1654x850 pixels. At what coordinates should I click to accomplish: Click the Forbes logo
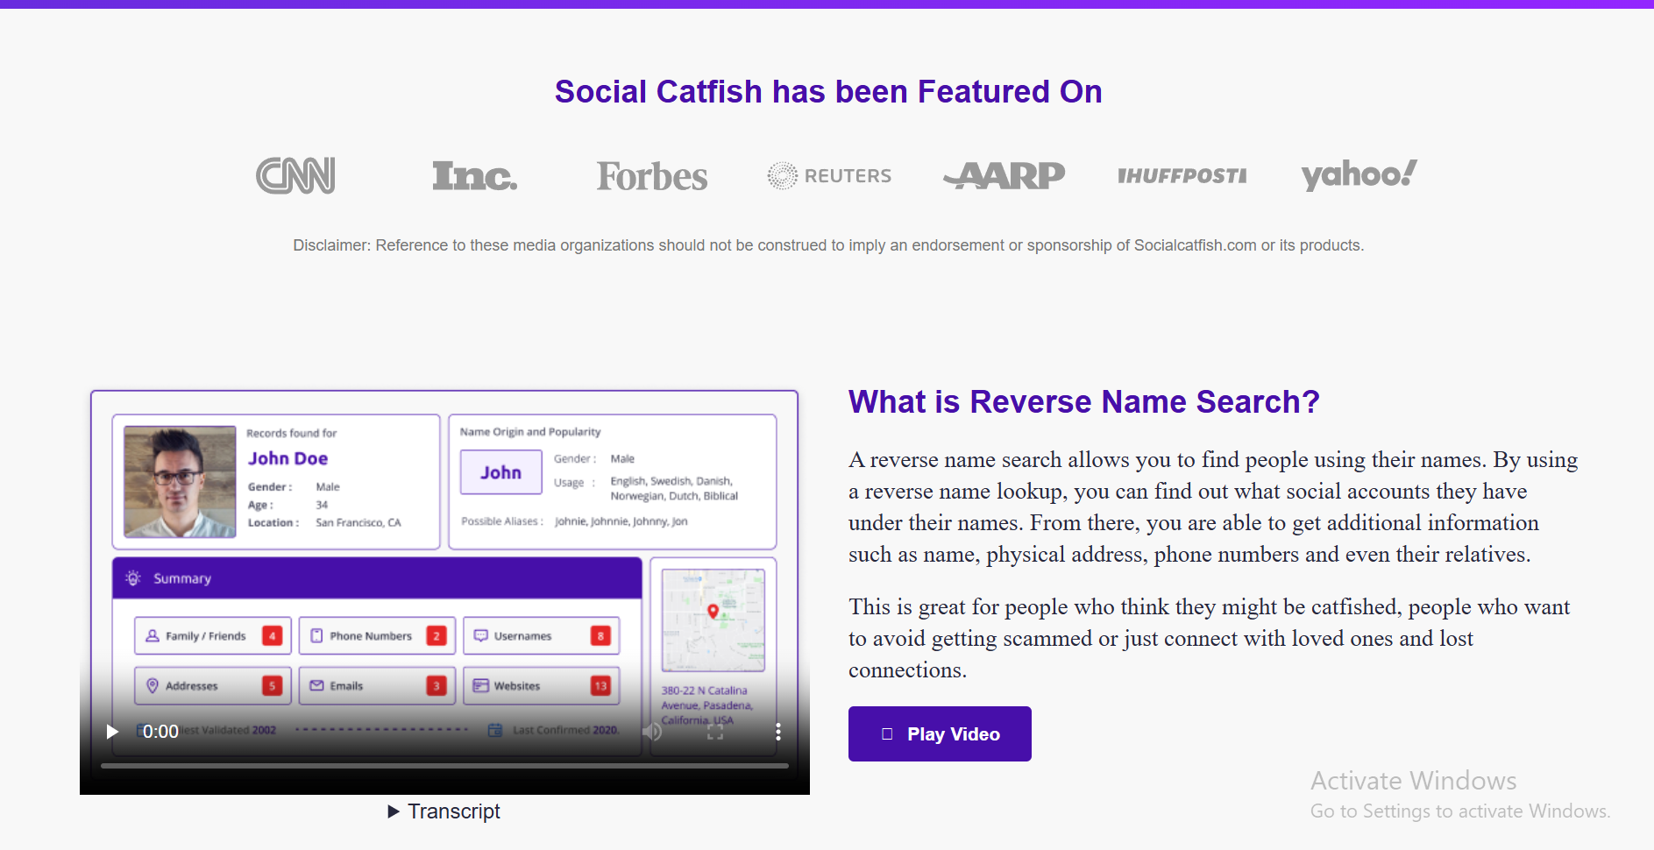pyautogui.click(x=651, y=176)
